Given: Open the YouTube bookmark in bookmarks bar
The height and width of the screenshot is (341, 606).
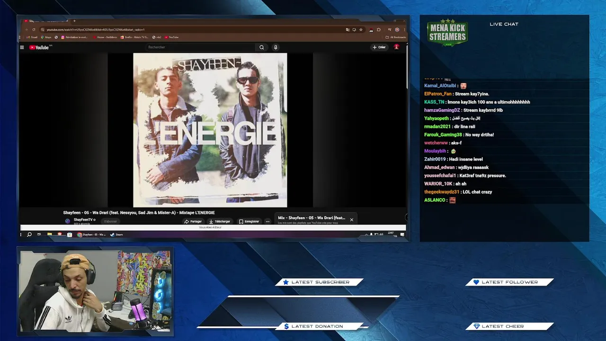Looking at the screenshot, I should click(172, 37).
